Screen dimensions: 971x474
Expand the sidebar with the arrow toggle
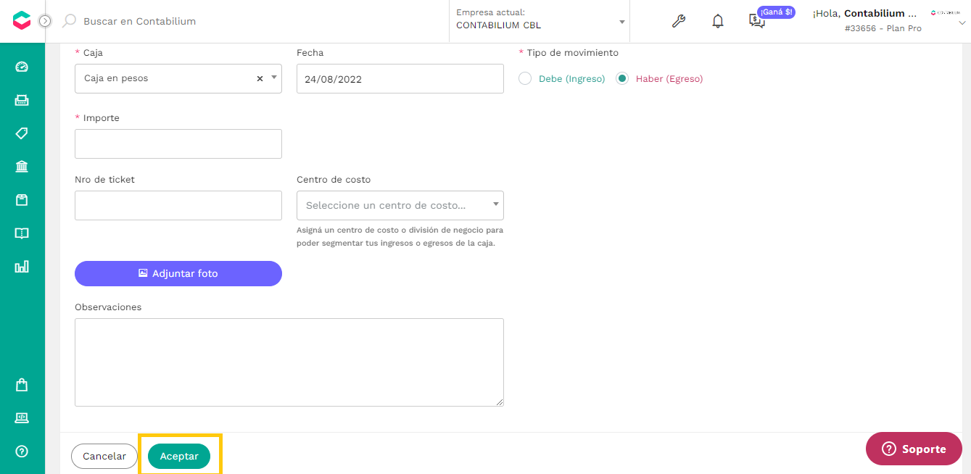pyautogui.click(x=45, y=21)
